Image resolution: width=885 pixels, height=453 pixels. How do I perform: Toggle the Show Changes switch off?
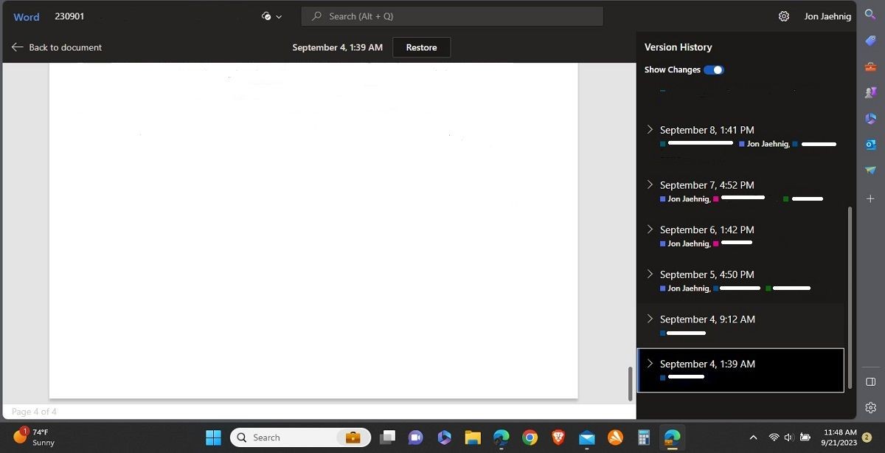pos(714,70)
